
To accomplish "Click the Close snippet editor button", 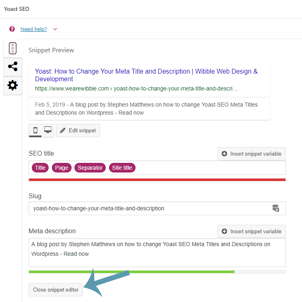I will (56, 290).
